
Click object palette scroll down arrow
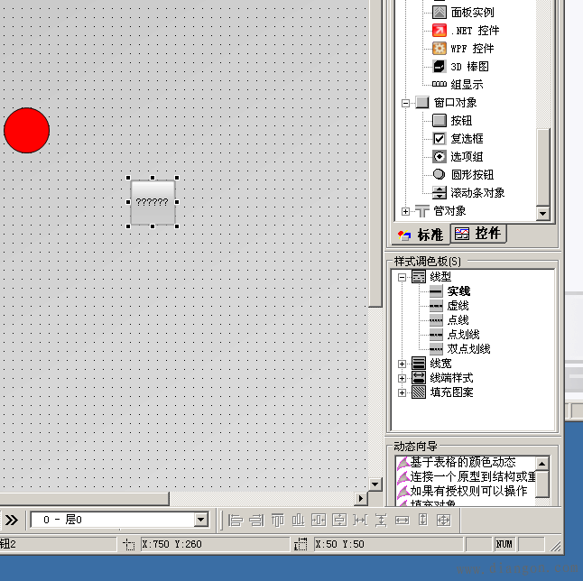tap(543, 214)
